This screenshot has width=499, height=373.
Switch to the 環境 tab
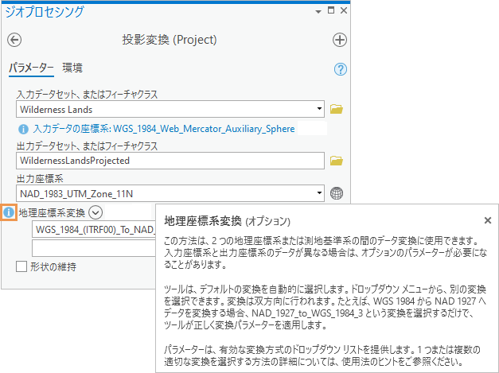tap(72, 68)
